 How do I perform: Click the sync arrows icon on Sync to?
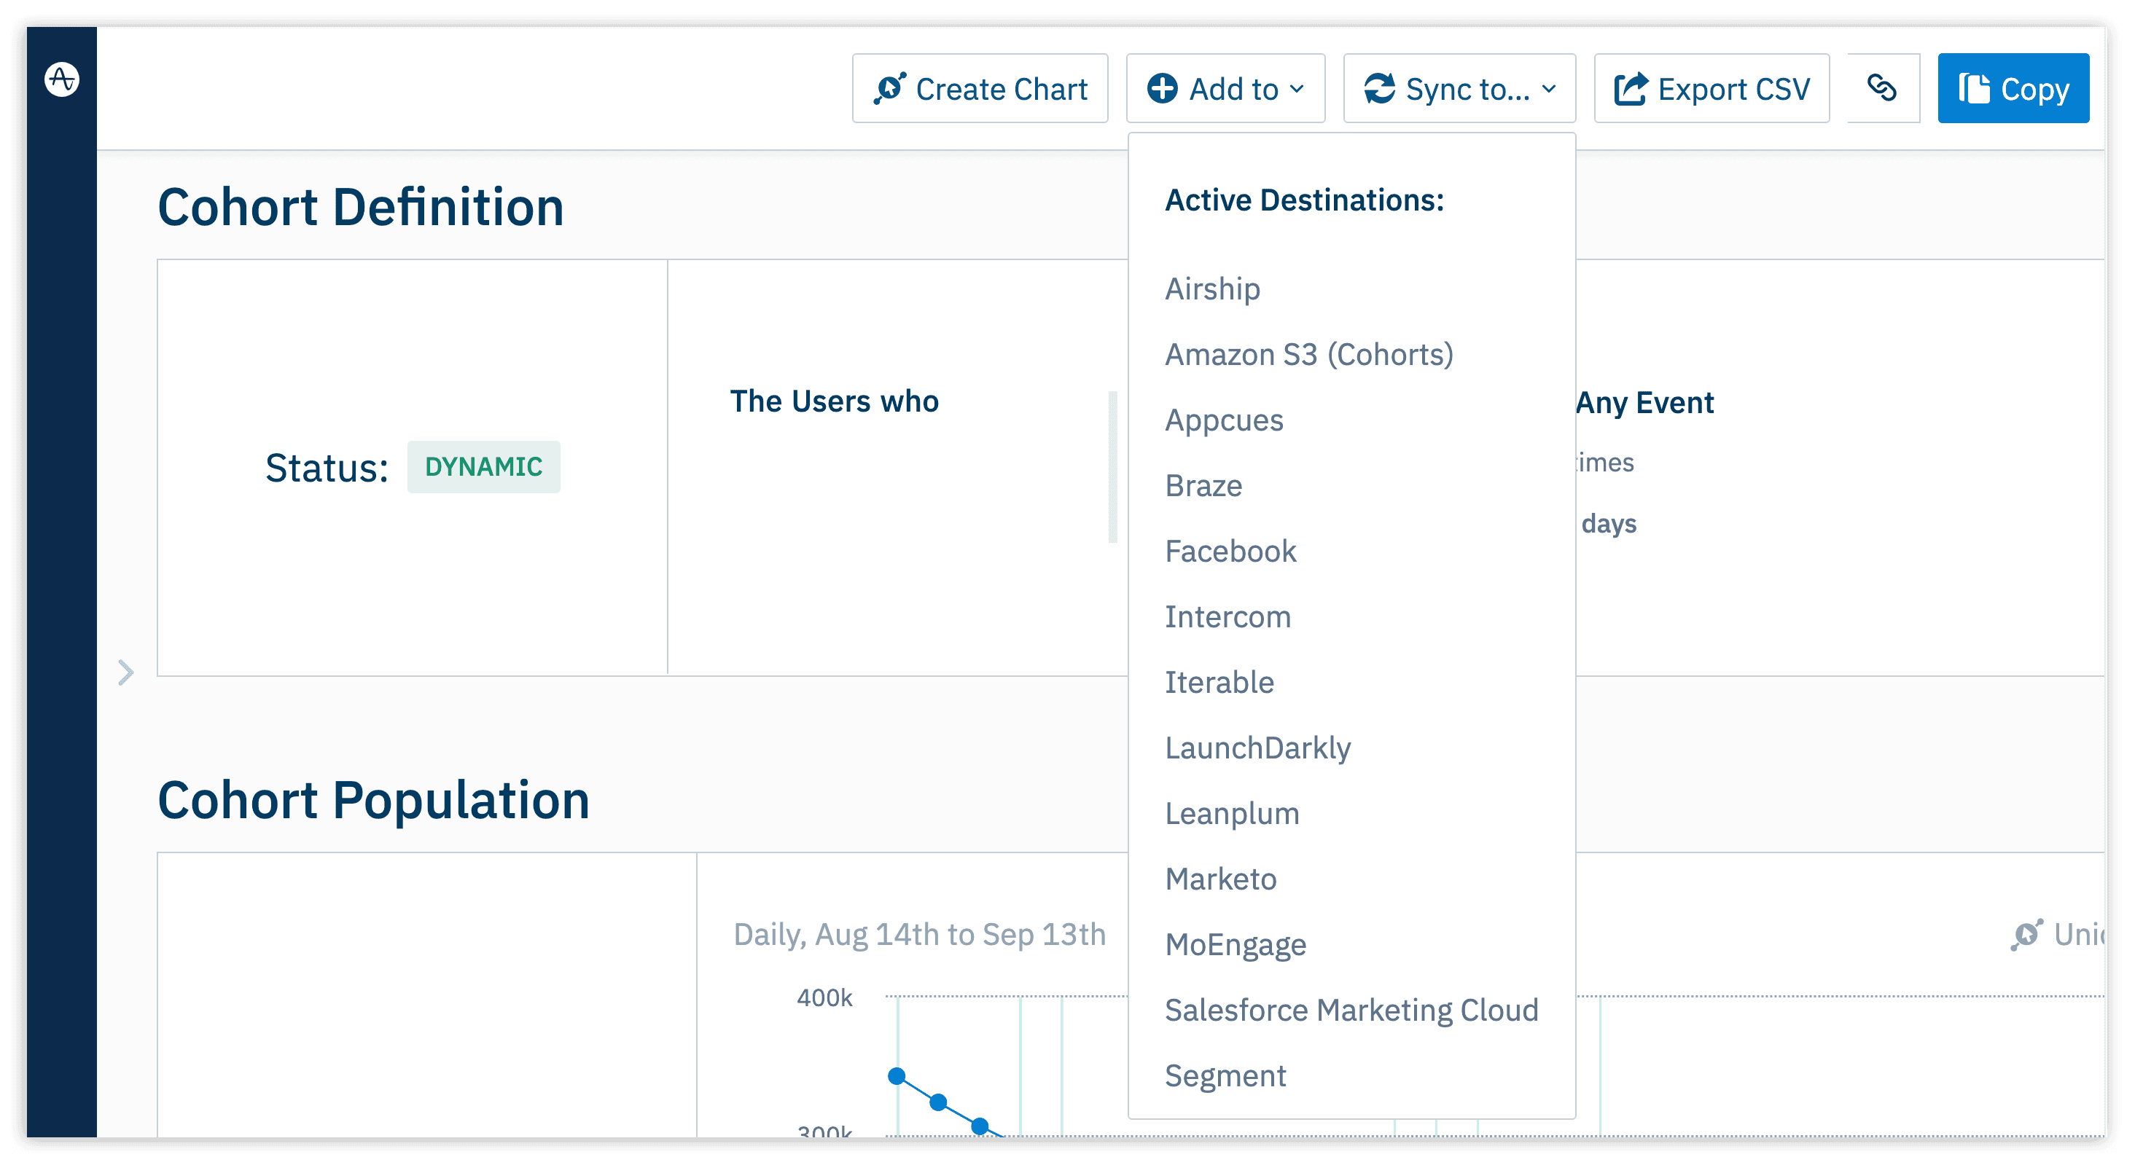coord(1381,88)
